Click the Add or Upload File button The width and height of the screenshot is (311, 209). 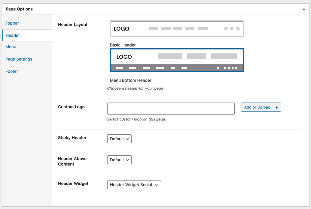[x=261, y=107]
